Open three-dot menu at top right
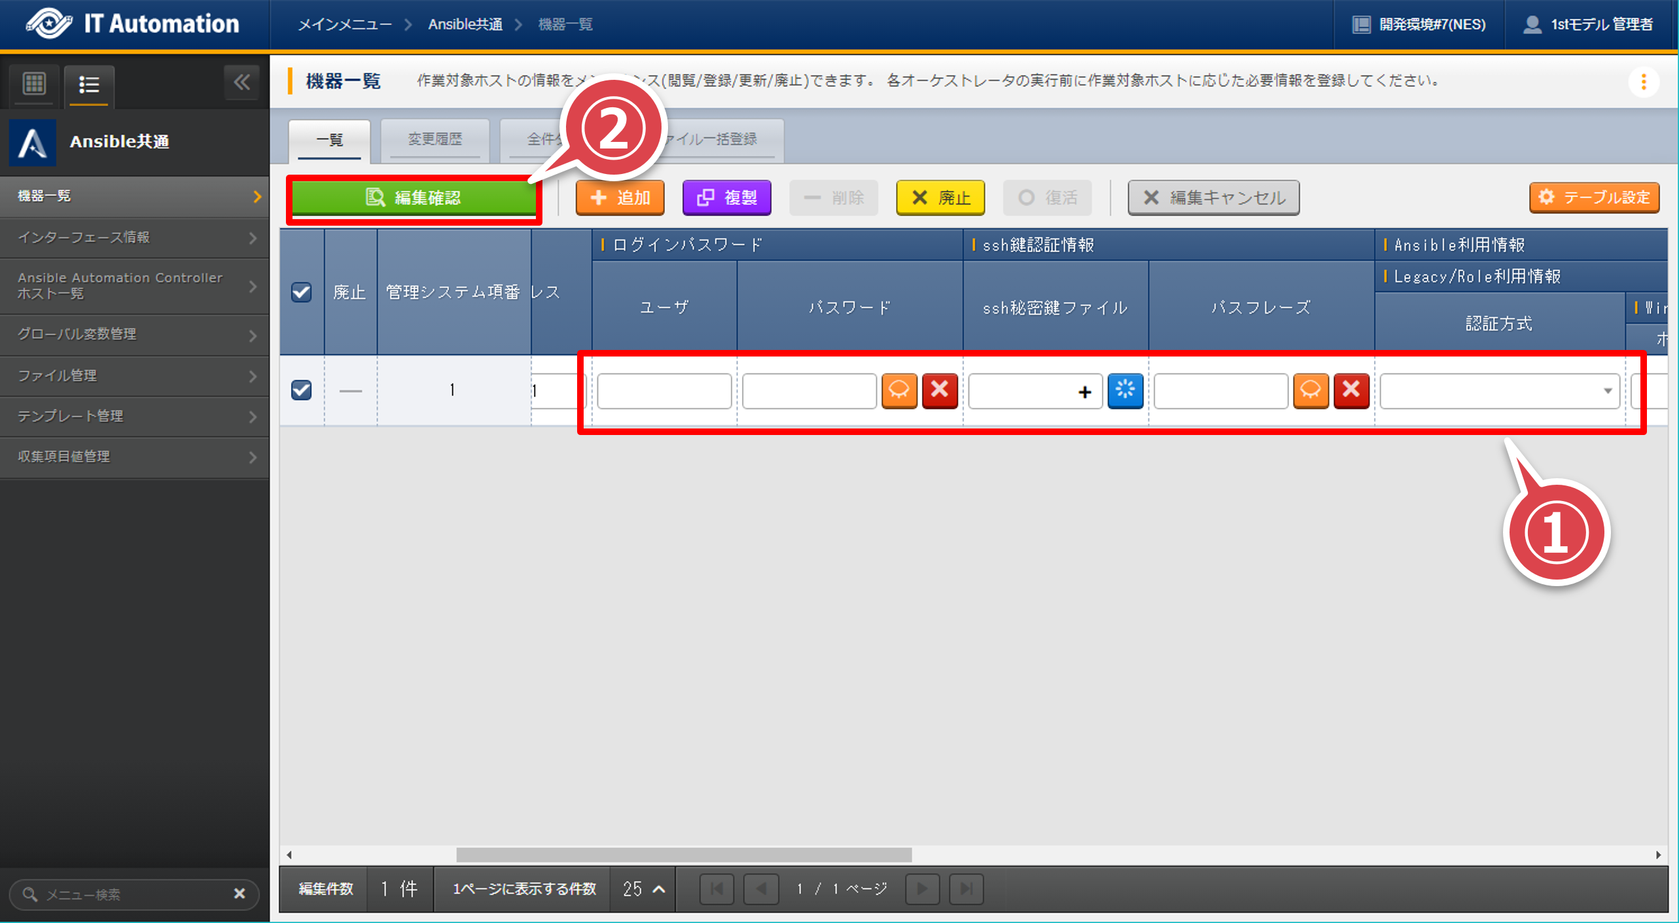Screen dimensions: 1679x923 coord(1643,82)
